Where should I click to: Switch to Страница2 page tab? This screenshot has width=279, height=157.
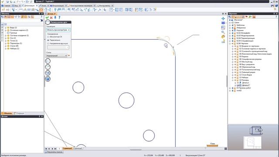[78, 148]
